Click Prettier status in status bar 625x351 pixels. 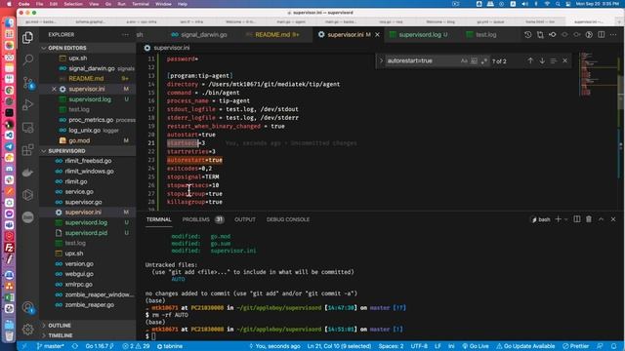(x=575, y=346)
